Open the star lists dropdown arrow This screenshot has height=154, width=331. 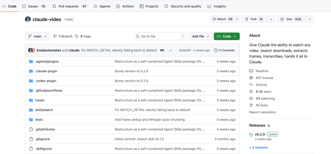pos(310,19)
